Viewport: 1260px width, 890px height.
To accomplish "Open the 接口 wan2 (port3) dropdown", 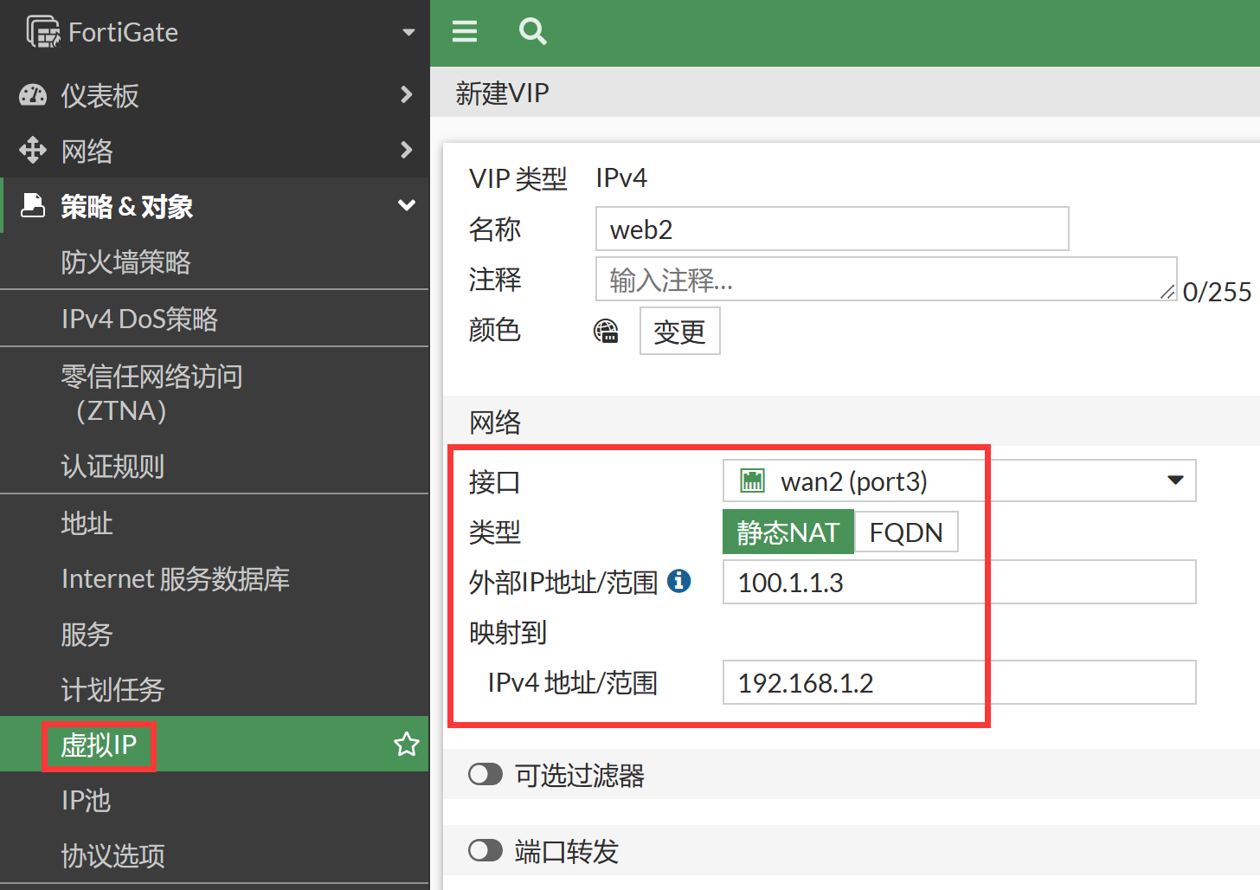I will click(x=959, y=480).
